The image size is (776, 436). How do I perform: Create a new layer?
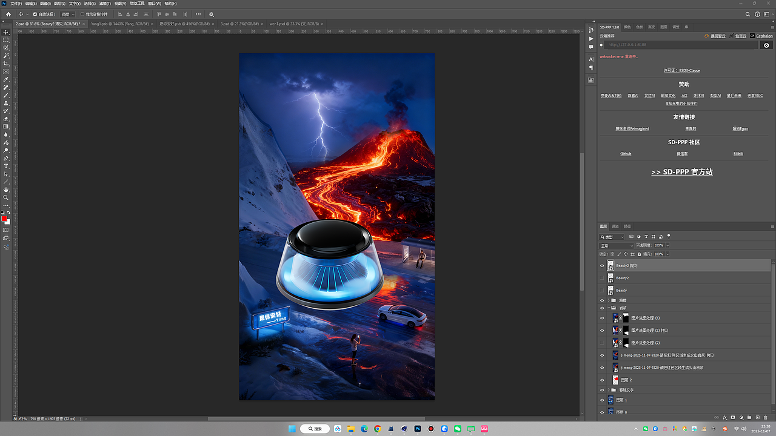[x=757, y=417]
